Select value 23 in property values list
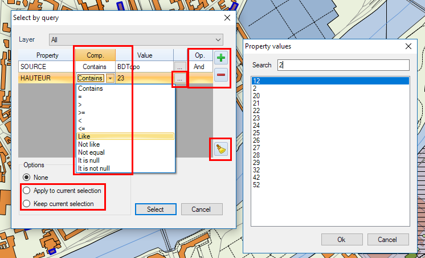 pyautogui.click(x=256, y=118)
